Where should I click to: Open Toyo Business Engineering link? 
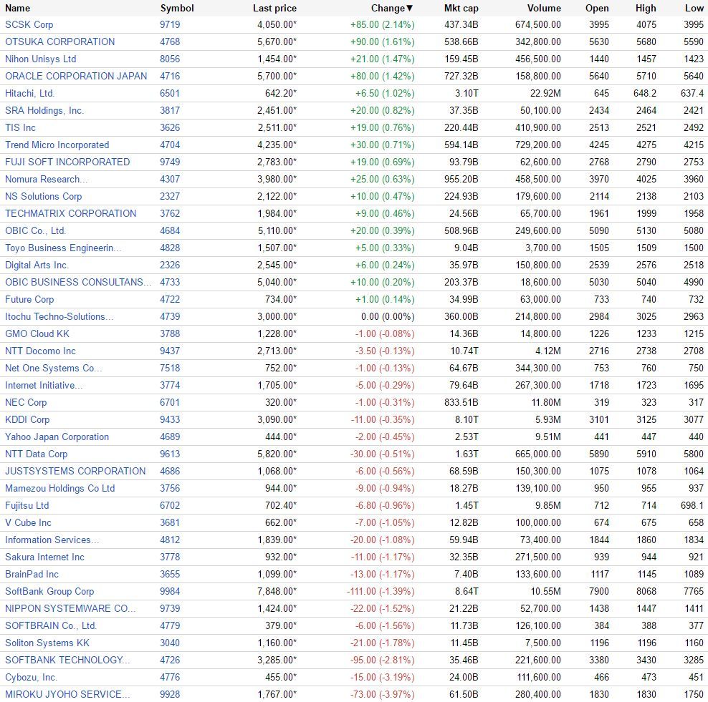pos(63,248)
